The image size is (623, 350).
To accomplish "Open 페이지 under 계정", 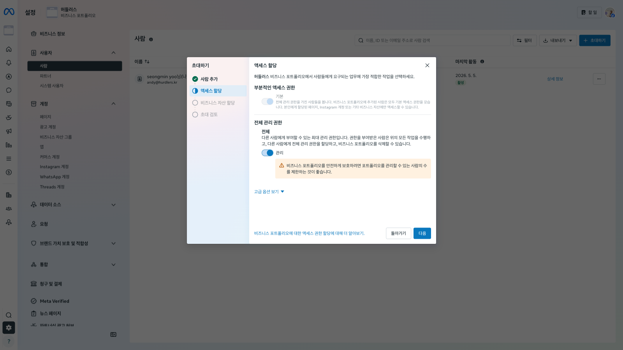I will (46, 117).
